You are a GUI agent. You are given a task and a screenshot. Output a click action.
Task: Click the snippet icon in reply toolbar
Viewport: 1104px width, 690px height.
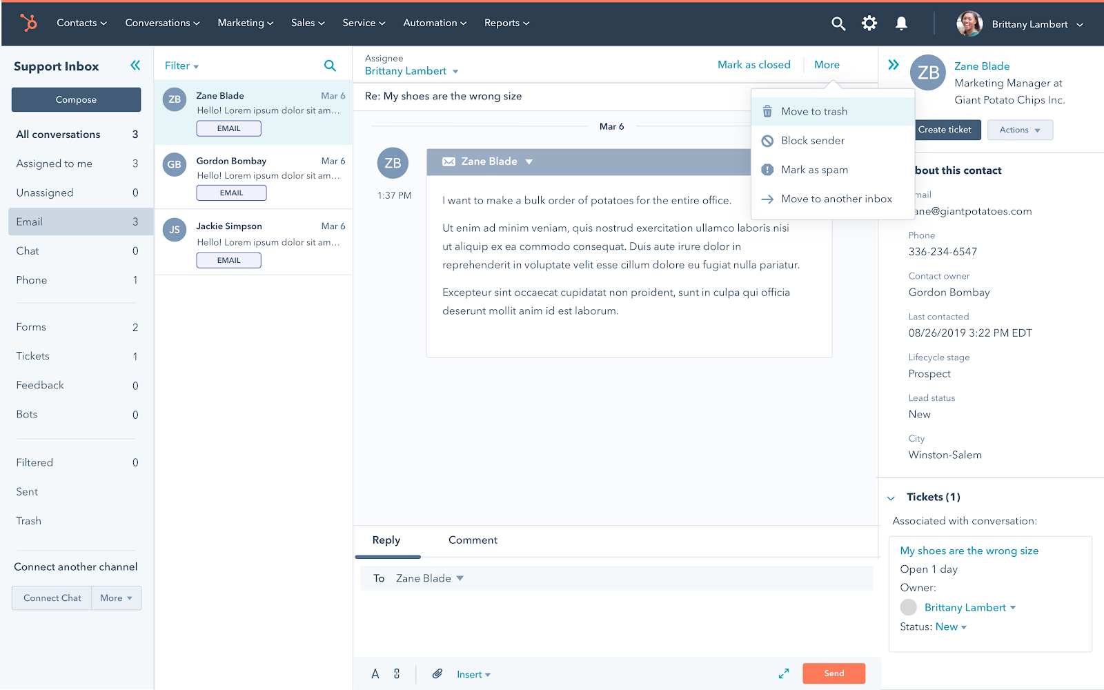(397, 674)
